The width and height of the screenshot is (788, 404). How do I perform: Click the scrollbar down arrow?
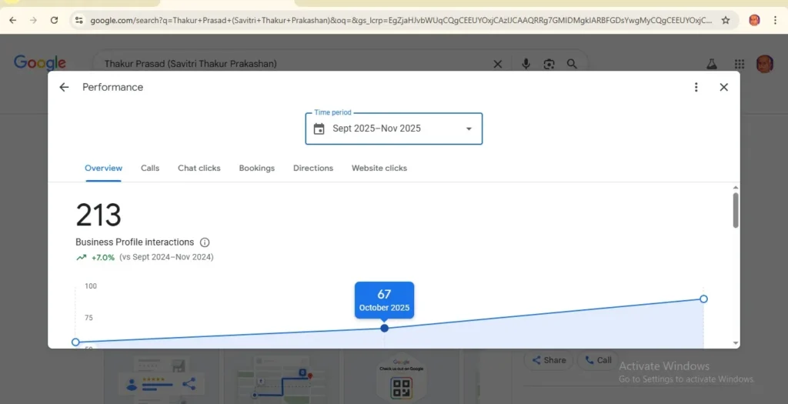(736, 343)
